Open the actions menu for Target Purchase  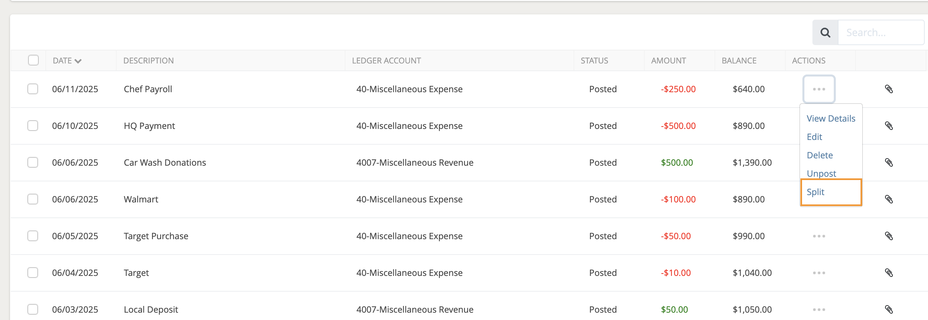[819, 236]
